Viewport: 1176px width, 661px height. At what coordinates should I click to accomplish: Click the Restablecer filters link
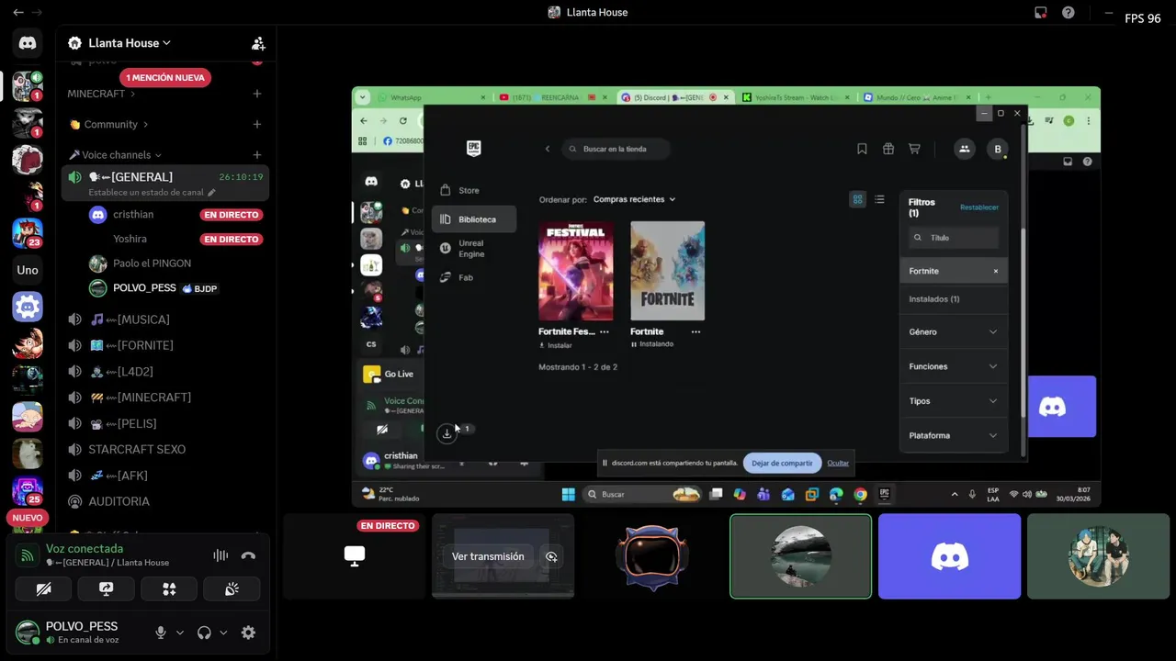(x=979, y=207)
